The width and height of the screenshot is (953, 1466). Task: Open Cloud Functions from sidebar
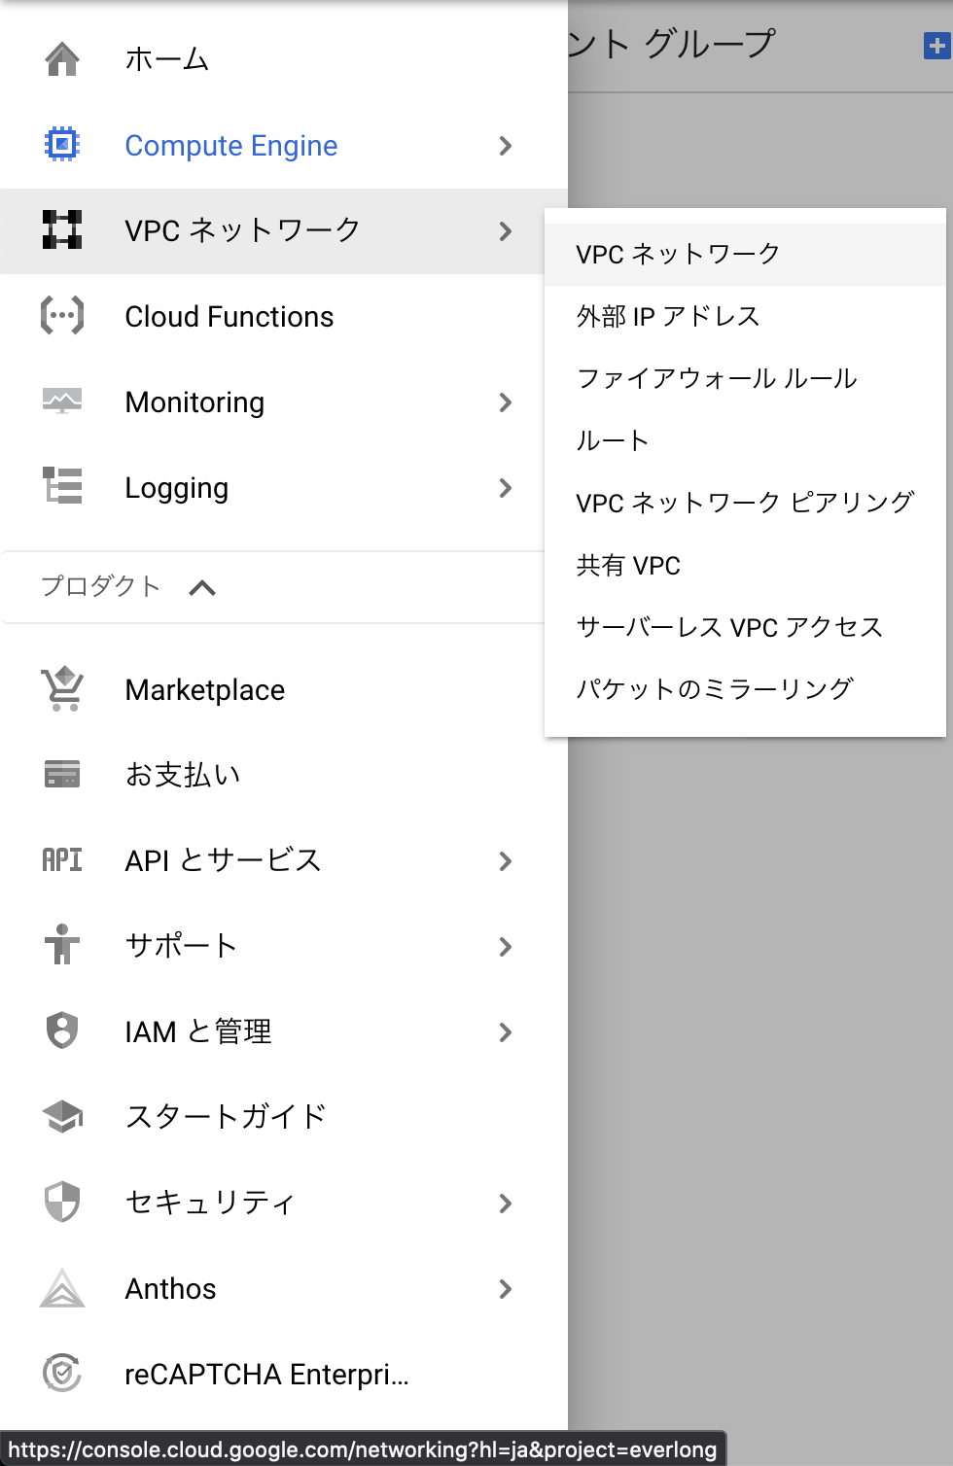click(229, 317)
